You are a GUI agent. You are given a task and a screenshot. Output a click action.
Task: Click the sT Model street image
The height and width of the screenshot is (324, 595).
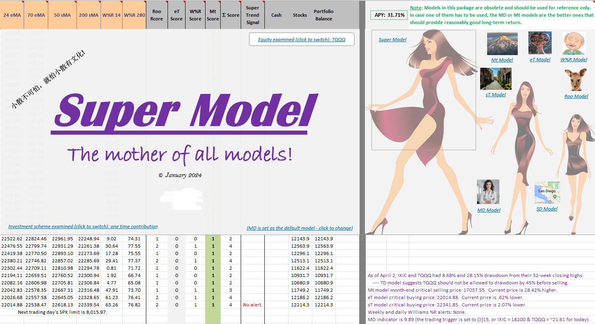point(495,79)
